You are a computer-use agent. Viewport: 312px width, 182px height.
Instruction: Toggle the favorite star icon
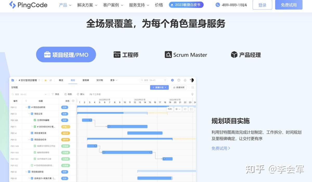(x=45, y=80)
